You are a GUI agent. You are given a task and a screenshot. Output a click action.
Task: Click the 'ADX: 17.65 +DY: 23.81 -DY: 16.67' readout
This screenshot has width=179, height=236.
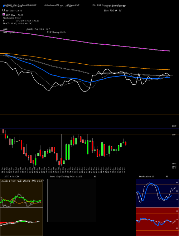23,181
